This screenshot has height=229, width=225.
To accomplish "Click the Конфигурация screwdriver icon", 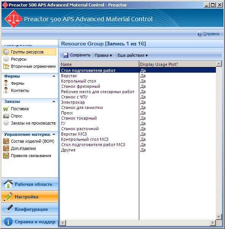I will (8, 209).
